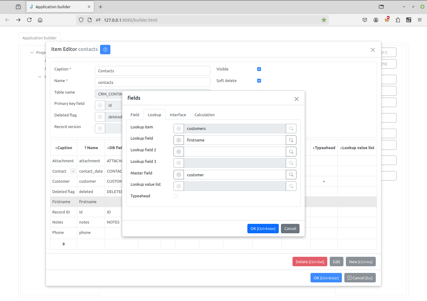Sort table by Caption column header
This screenshot has width=427, height=301.
pyautogui.click(x=64, y=148)
